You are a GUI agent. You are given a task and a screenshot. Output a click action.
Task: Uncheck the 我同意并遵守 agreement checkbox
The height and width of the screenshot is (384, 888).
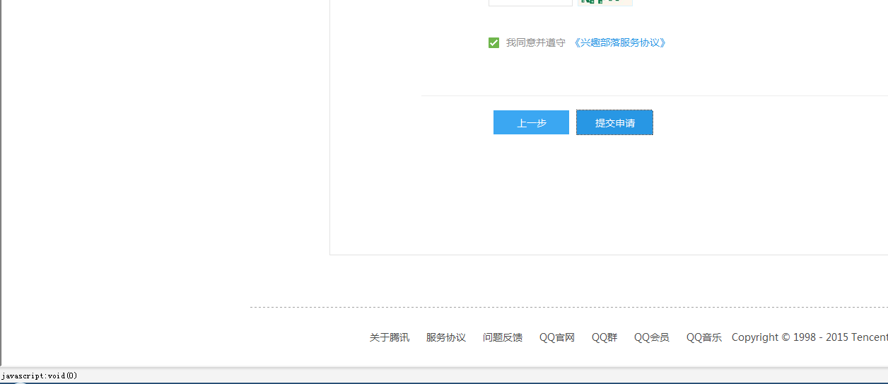pos(493,43)
